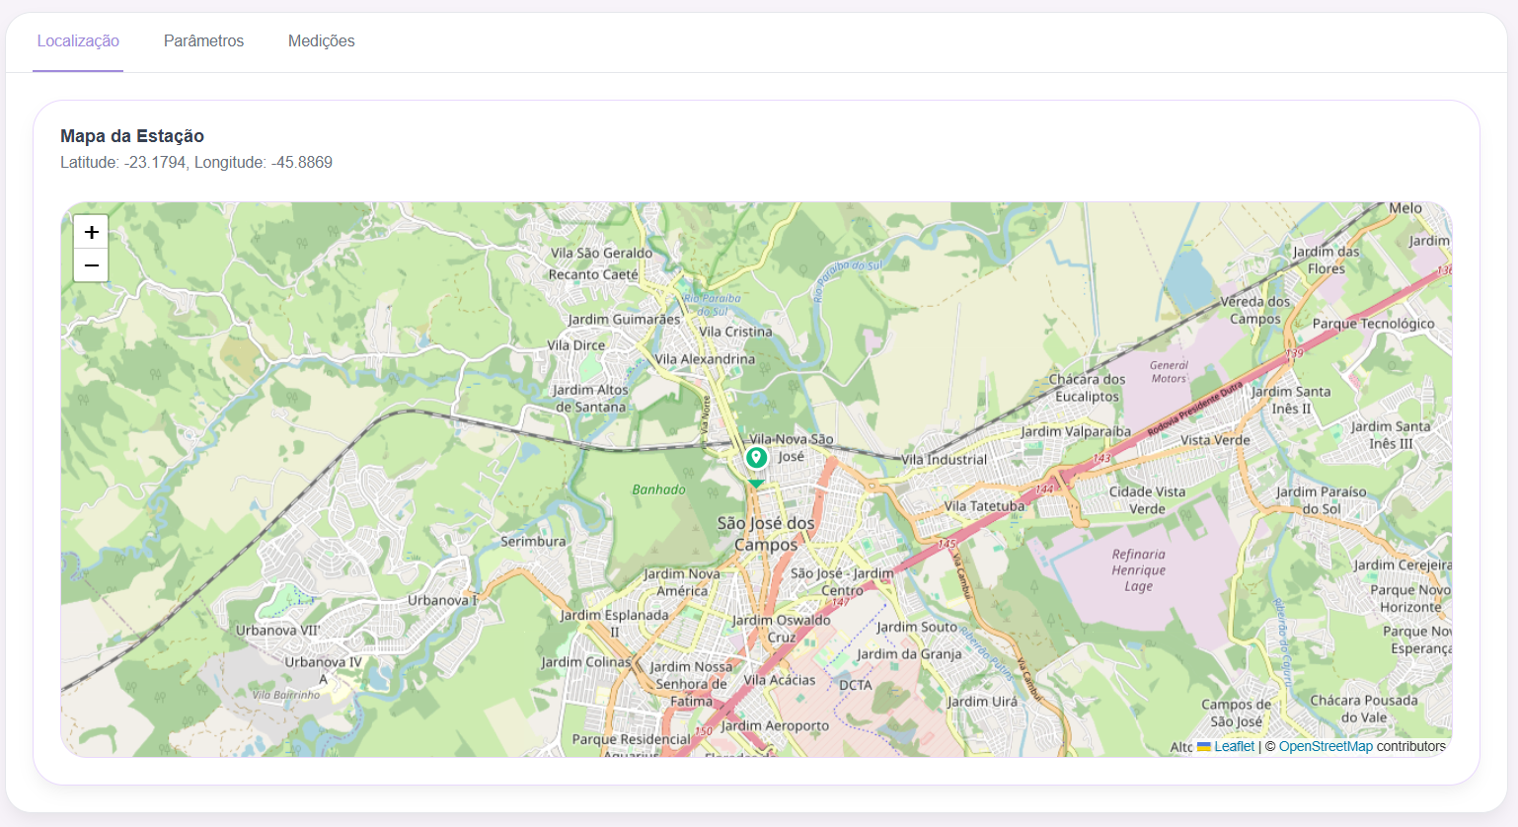Viewport: 1518px width, 827px height.
Task: Zoom out on the station map
Action: coord(91,265)
